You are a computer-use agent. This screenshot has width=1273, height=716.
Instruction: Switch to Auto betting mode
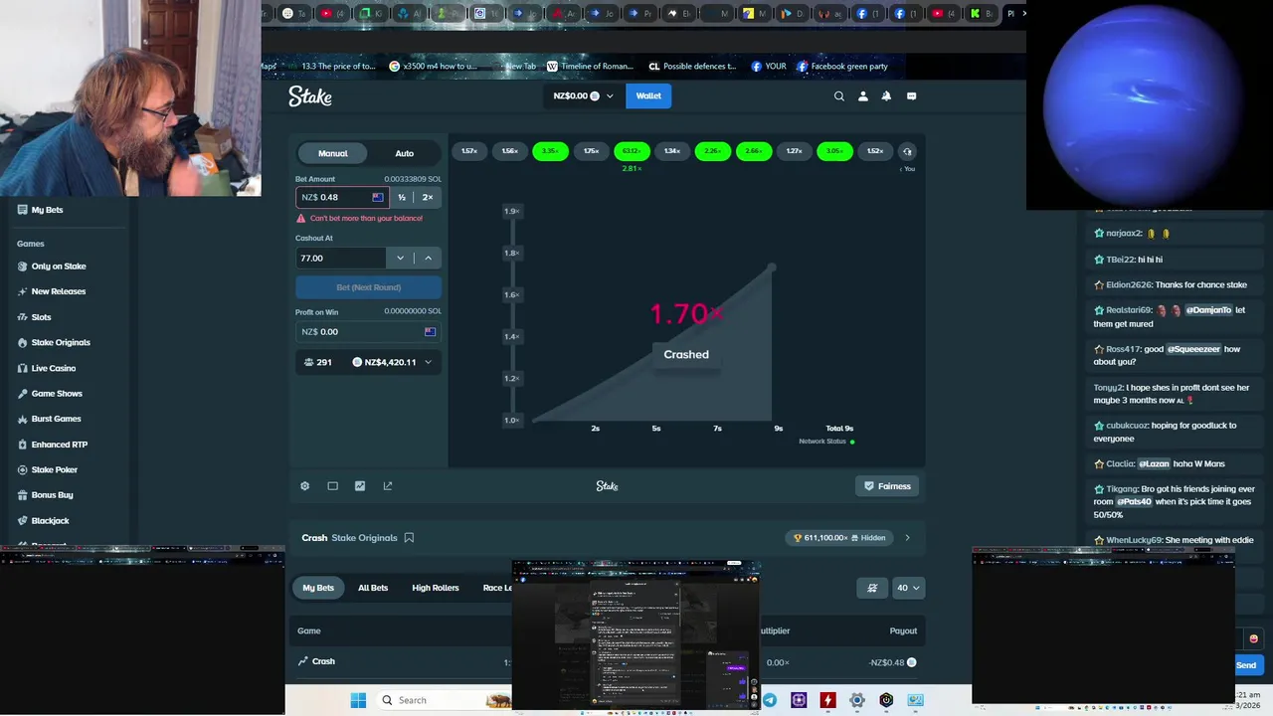tap(405, 153)
